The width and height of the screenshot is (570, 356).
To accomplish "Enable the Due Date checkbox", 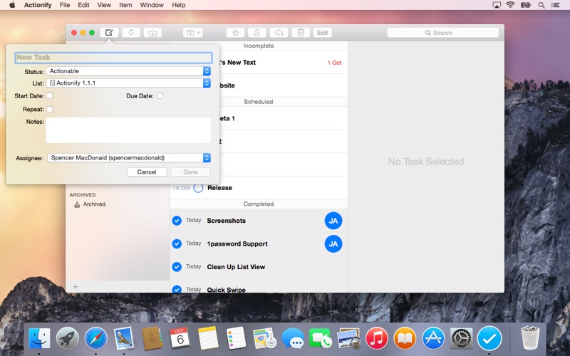I will pos(160,95).
